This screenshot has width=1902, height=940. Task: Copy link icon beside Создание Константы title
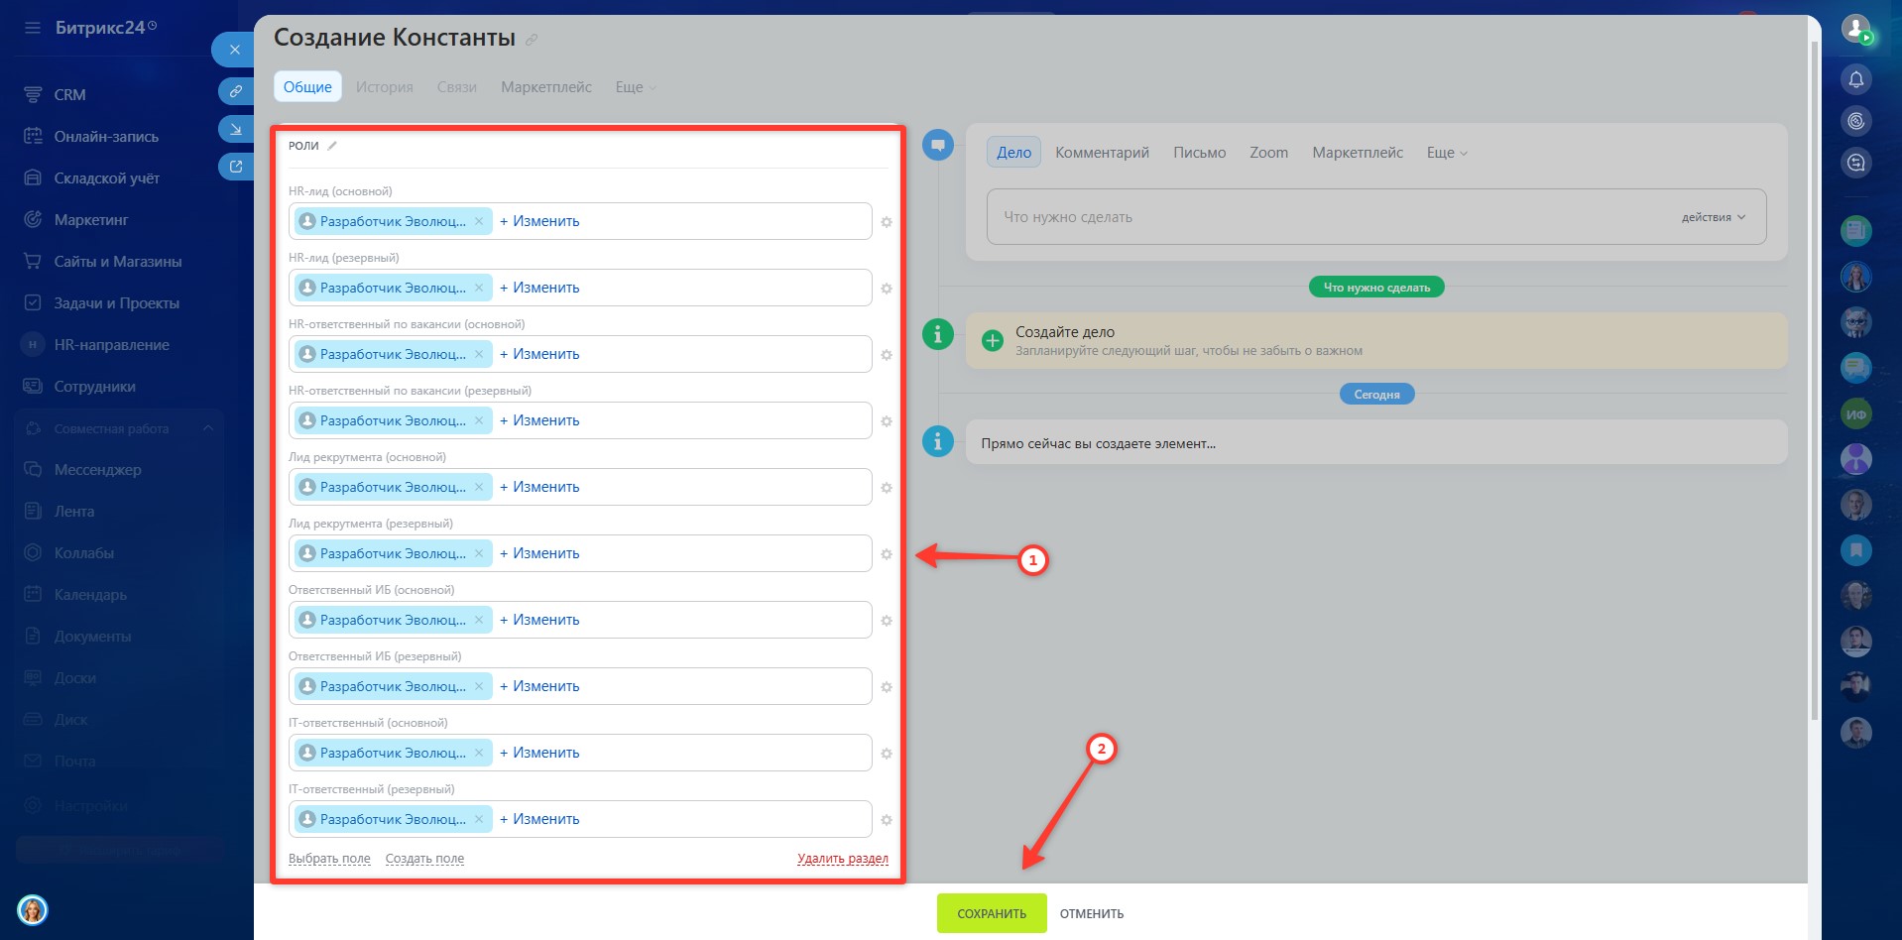tap(532, 40)
